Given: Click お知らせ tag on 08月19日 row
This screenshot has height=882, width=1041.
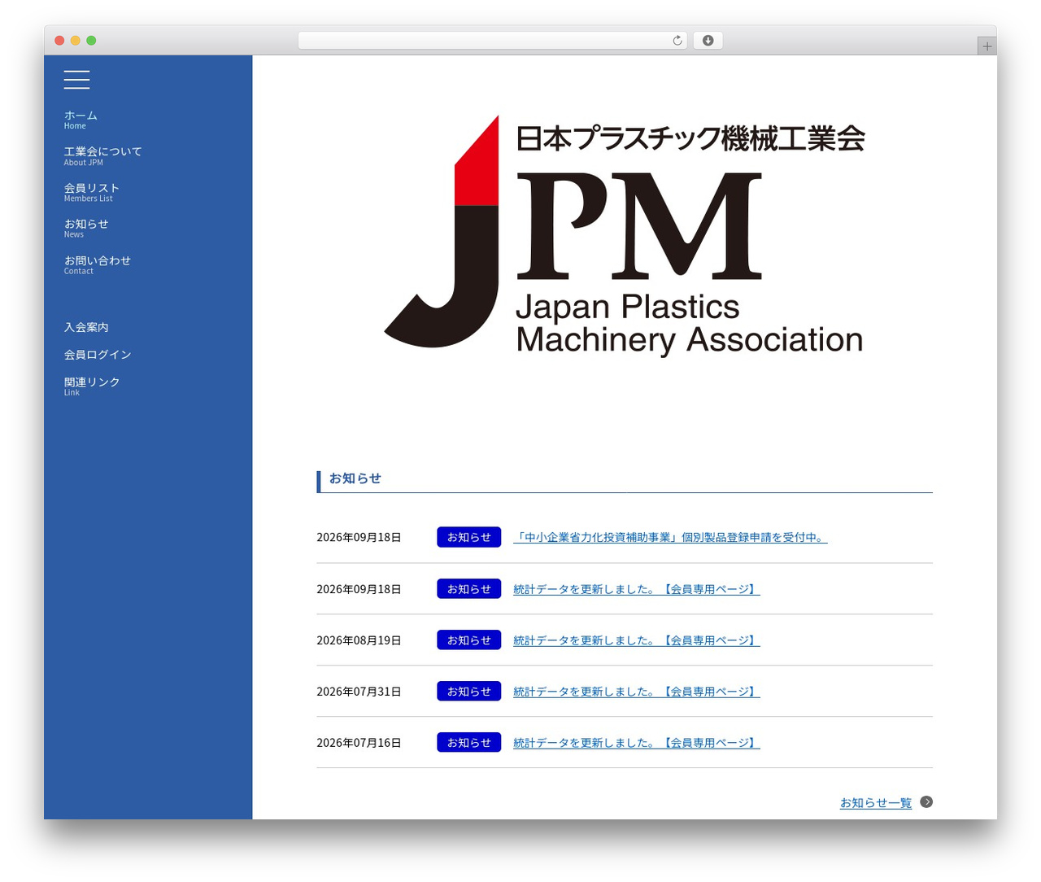Looking at the screenshot, I should click(x=469, y=640).
